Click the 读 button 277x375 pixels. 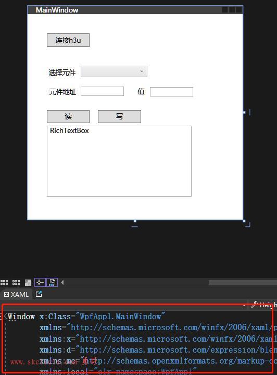(68, 116)
